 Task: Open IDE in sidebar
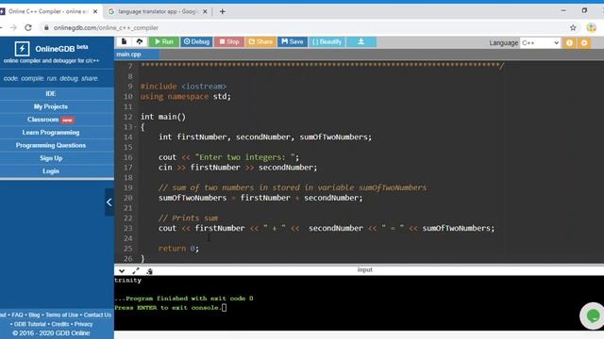tap(51, 93)
